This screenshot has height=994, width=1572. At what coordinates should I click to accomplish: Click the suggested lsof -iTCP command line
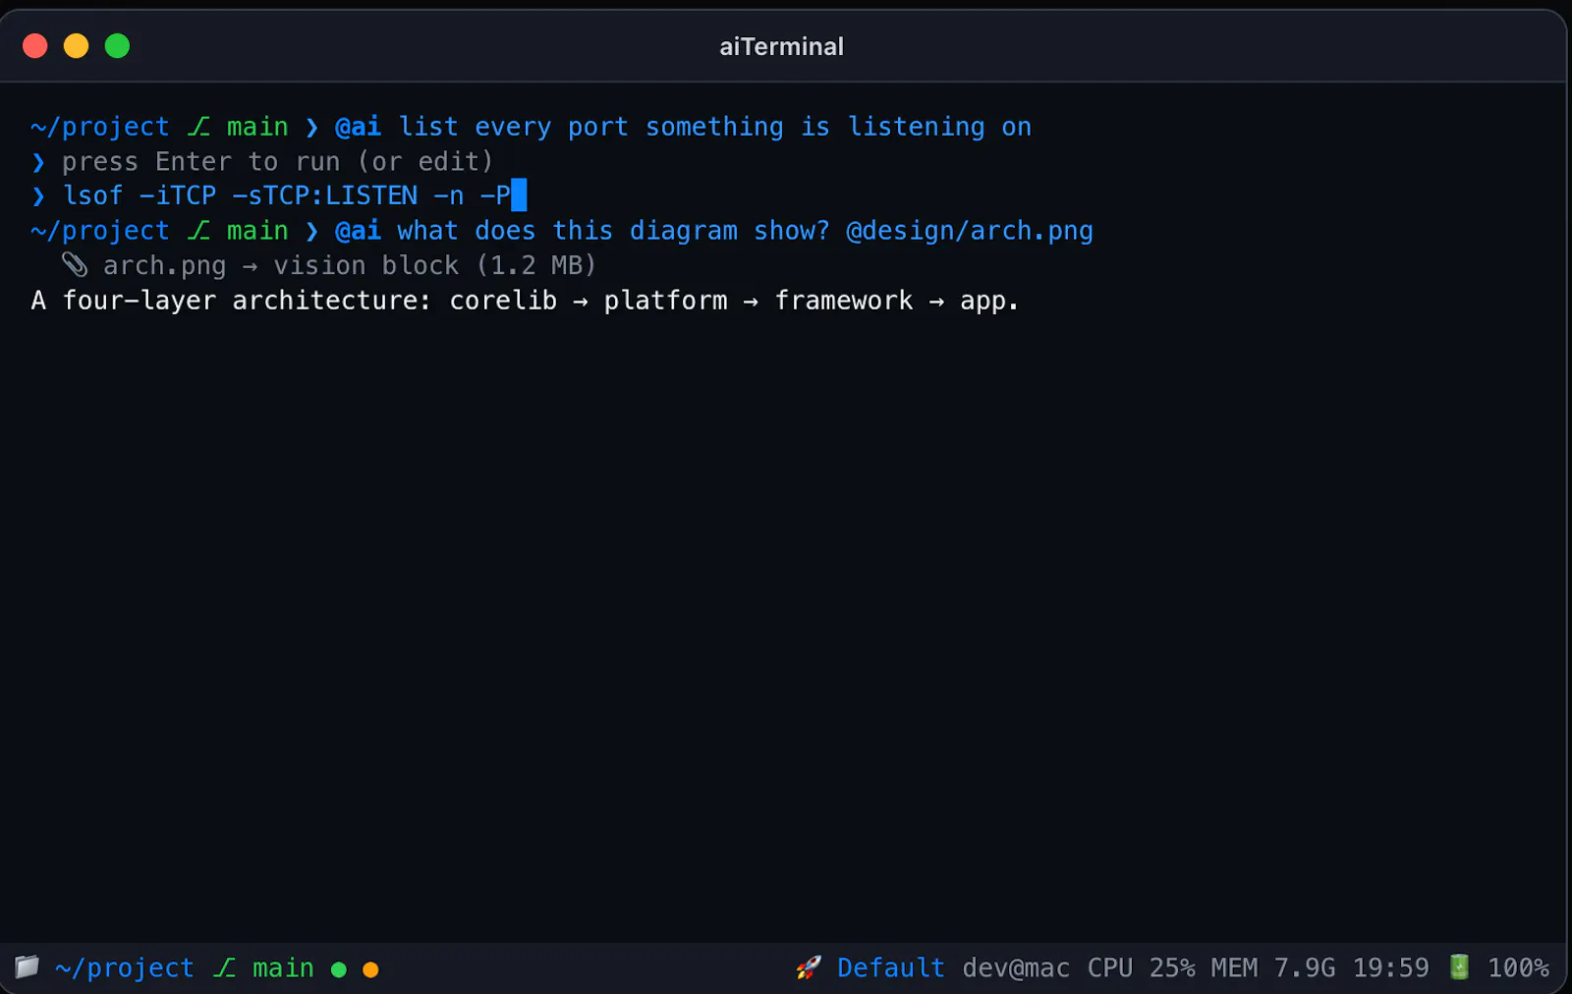pos(287,195)
